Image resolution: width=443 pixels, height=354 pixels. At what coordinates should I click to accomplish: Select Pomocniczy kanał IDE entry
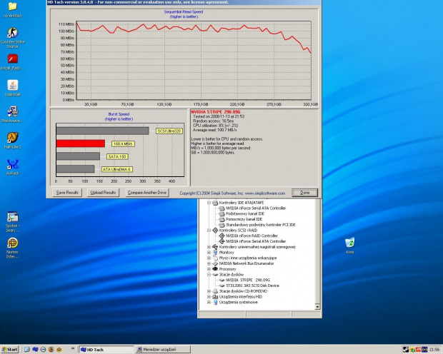[x=244, y=219]
